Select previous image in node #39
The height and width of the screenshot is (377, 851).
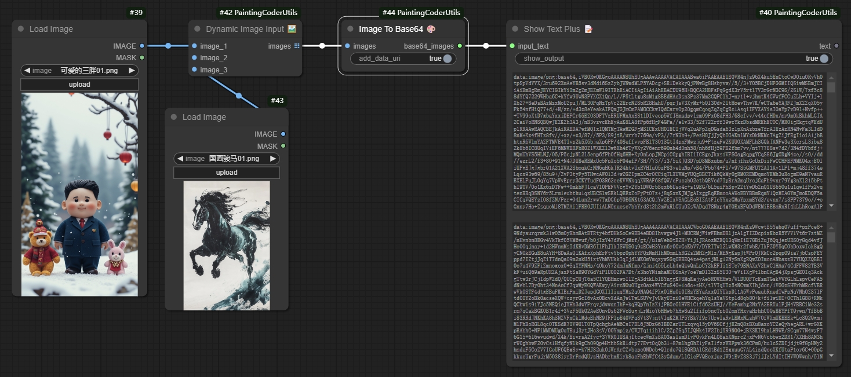27,71
